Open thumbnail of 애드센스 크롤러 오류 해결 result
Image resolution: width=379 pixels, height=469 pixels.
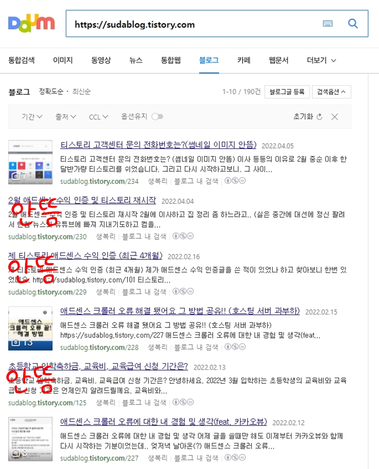[30, 328]
